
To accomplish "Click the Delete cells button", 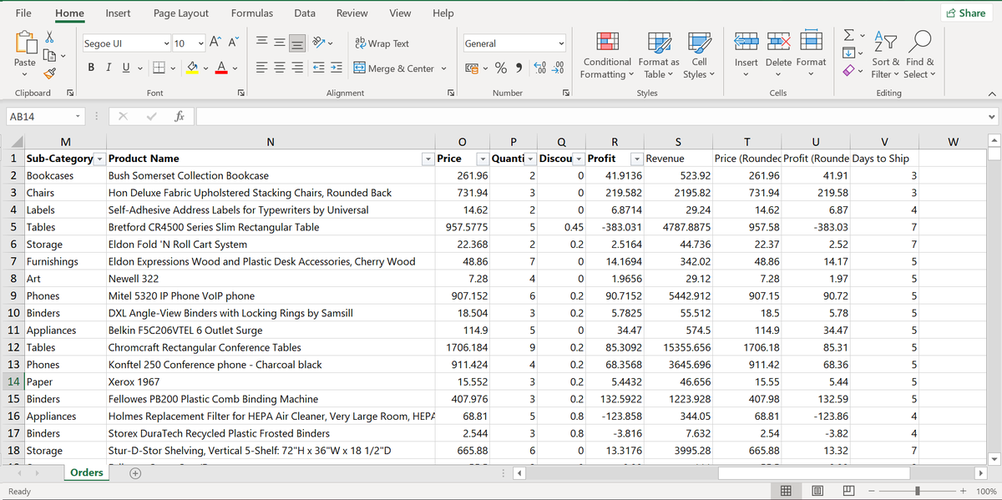I will [x=778, y=56].
